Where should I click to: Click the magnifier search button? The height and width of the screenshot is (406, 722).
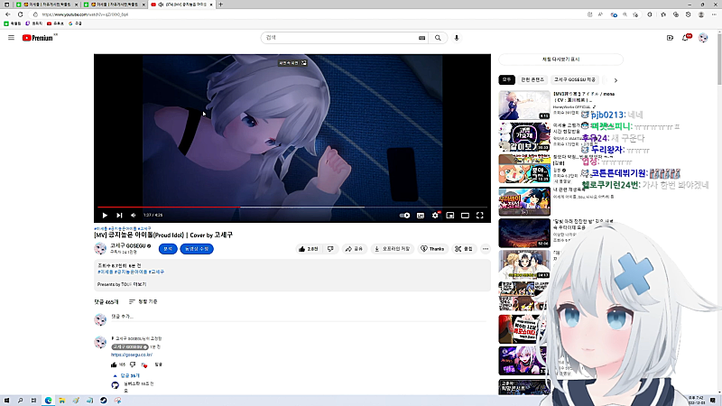pos(438,38)
